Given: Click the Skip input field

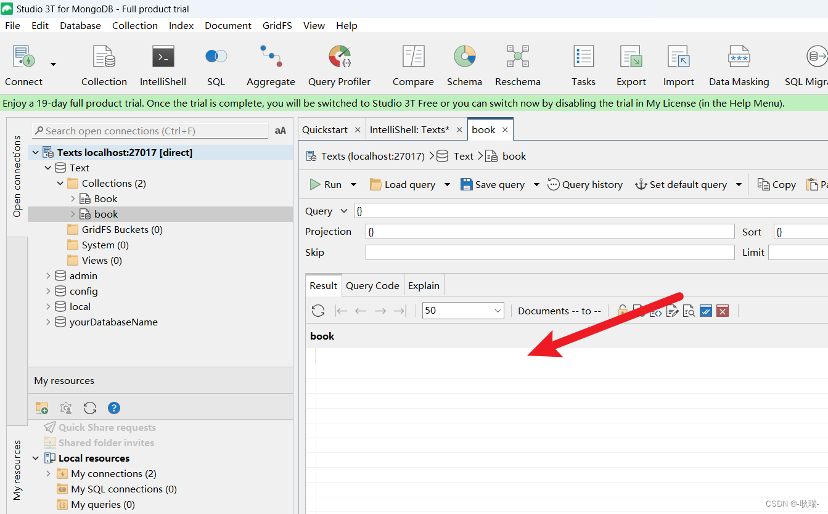Looking at the screenshot, I should 550,252.
